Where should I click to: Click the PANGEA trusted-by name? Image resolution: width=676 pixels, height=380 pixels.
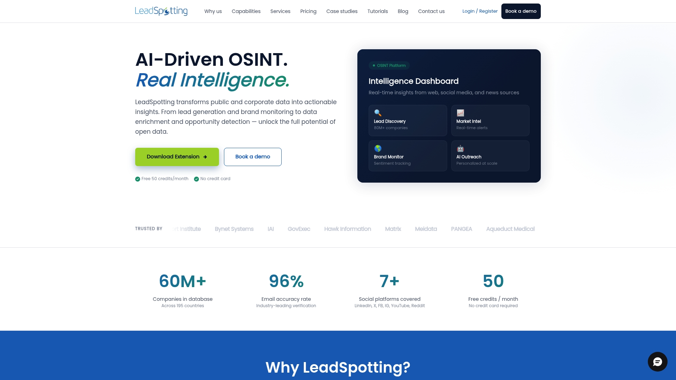(462, 229)
